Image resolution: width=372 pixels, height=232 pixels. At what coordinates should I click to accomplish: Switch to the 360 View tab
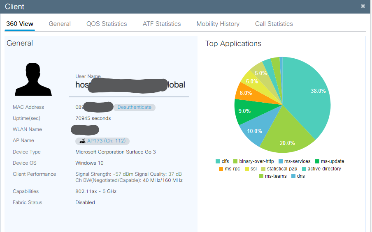tap(20, 24)
